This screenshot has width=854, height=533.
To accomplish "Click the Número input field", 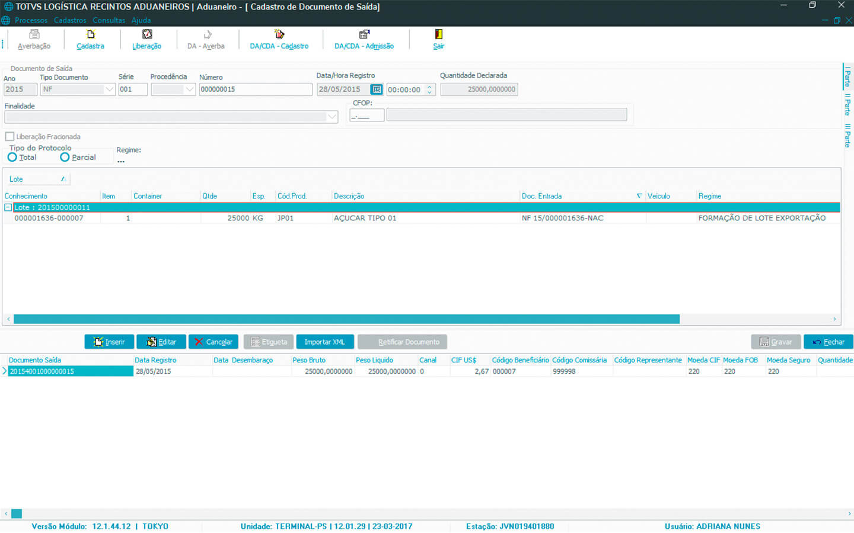I will [255, 89].
